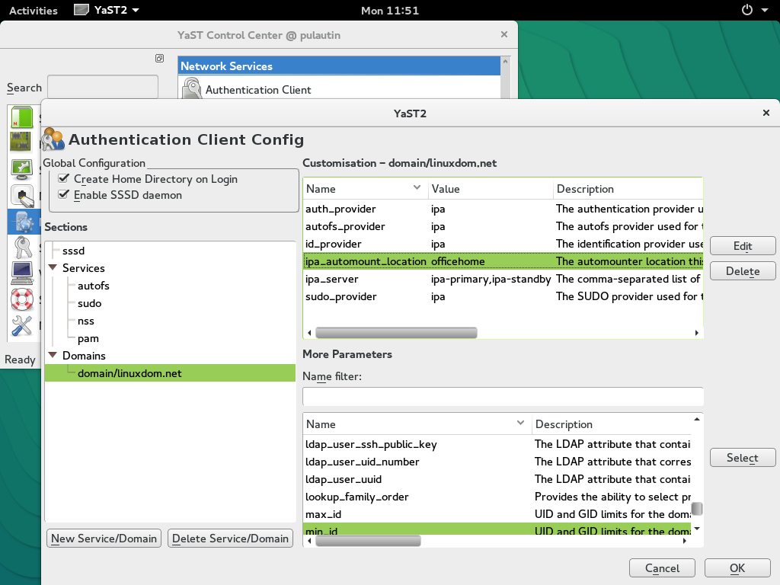Uncheck Create Home Directory on Login
This screenshot has width=780, height=585.
coord(63,179)
